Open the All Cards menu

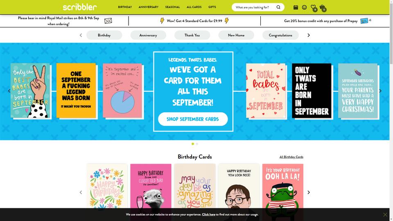[194, 7]
